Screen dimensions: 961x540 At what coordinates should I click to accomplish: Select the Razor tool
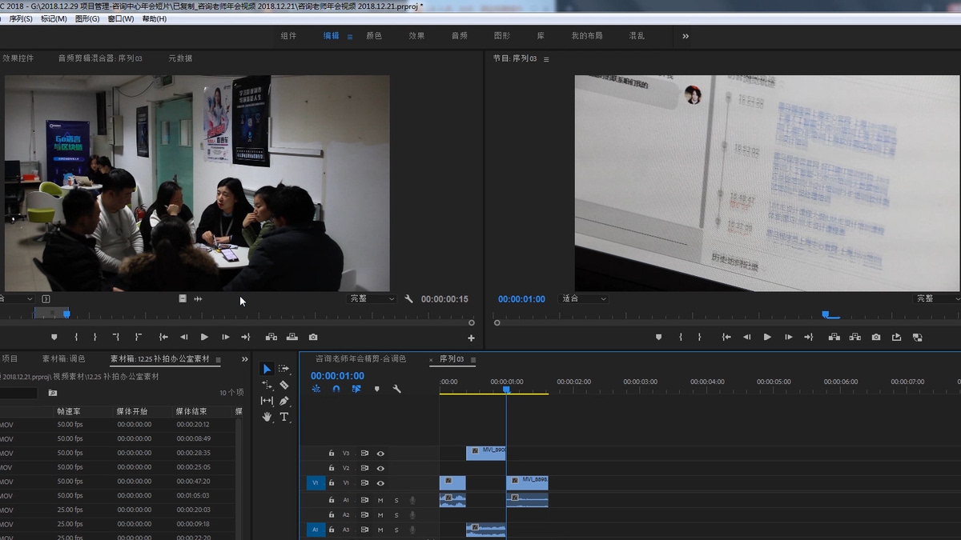coord(283,385)
